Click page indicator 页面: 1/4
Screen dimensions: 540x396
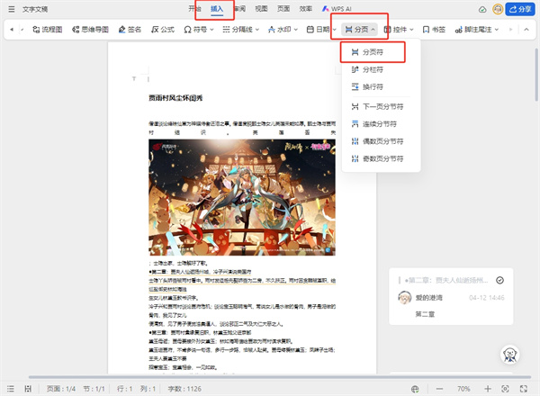(x=61, y=389)
